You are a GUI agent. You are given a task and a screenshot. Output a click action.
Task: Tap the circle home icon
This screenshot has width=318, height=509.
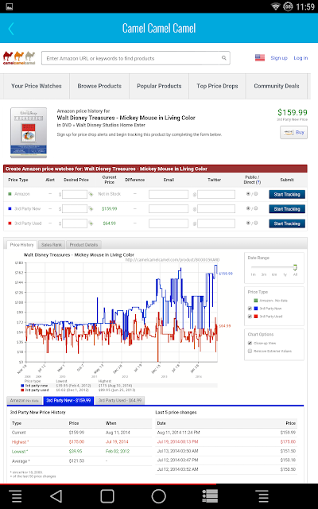(159, 496)
